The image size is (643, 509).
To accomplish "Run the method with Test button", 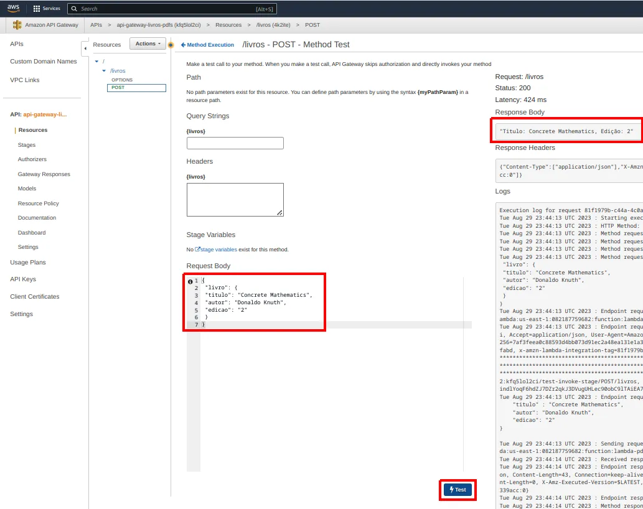I will [x=458, y=490].
